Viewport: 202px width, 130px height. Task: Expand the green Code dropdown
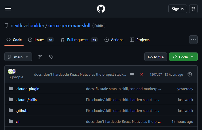(183, 57)
